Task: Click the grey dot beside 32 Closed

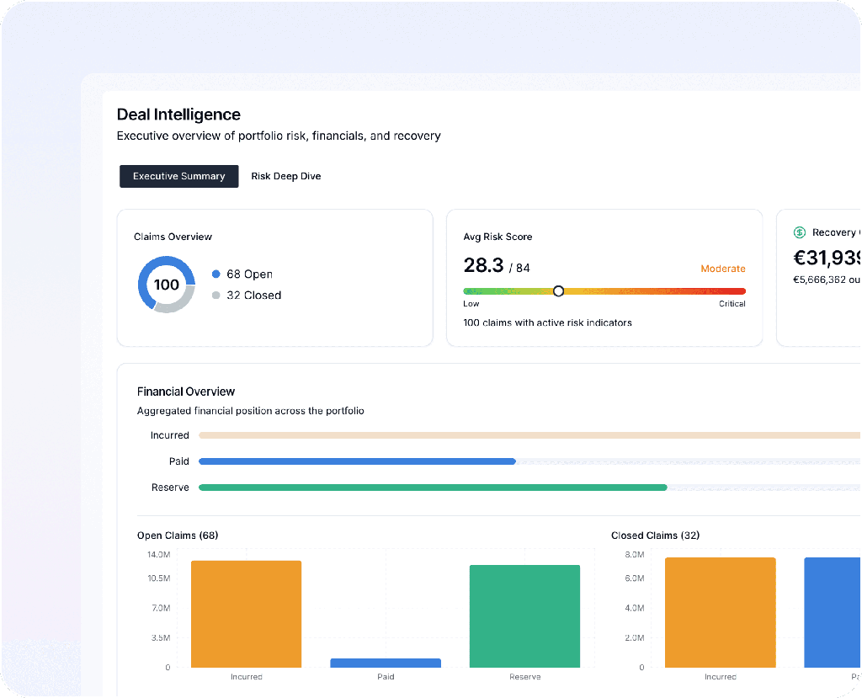Action: click(216, 296)
